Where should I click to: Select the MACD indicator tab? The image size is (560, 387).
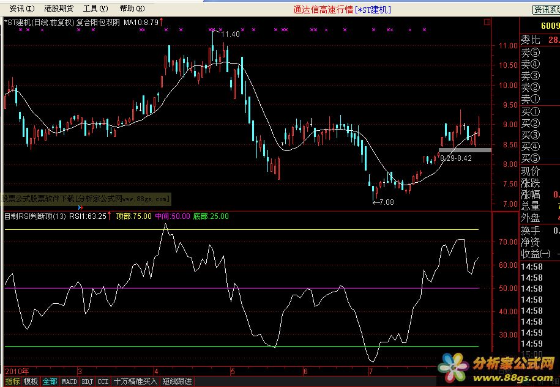(69, 381)
